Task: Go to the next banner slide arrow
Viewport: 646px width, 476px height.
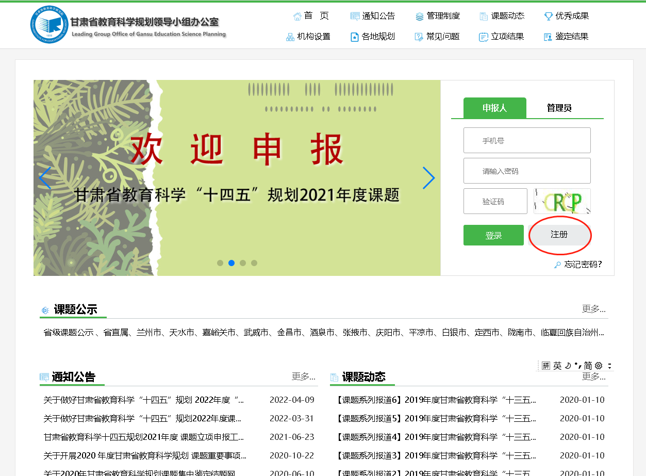Action: (x=428, y=178)
